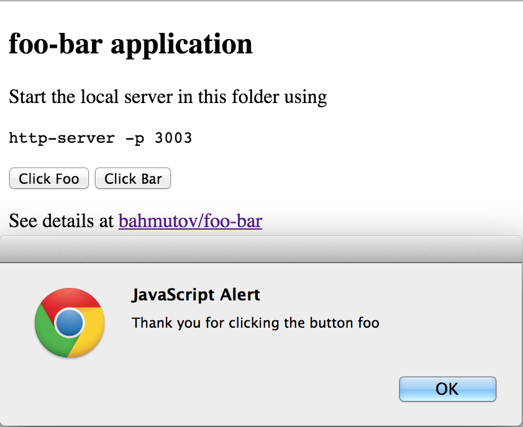Click the 'http-server -p 3003' command text

(x=101, y=138)
